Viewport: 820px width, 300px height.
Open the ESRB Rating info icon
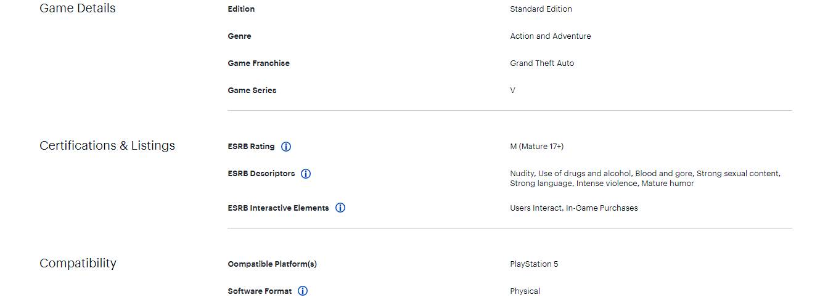tap(286, 147)
